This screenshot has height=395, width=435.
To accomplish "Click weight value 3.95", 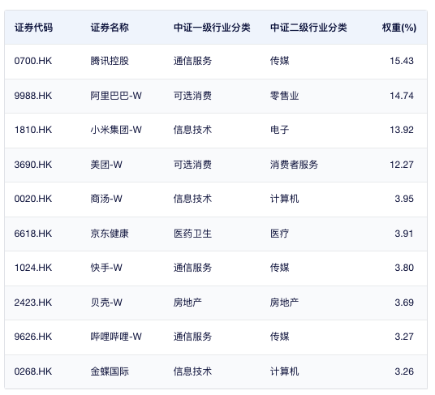I will tap(404, 199).
